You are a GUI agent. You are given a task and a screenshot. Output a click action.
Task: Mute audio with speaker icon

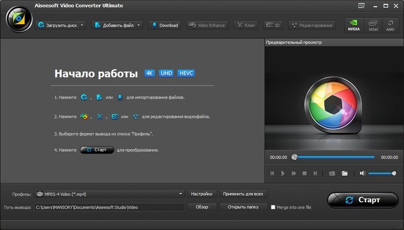[x=363, y=173]
